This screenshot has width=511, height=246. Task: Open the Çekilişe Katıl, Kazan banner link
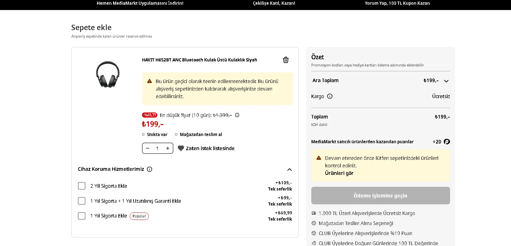(274, 3)
